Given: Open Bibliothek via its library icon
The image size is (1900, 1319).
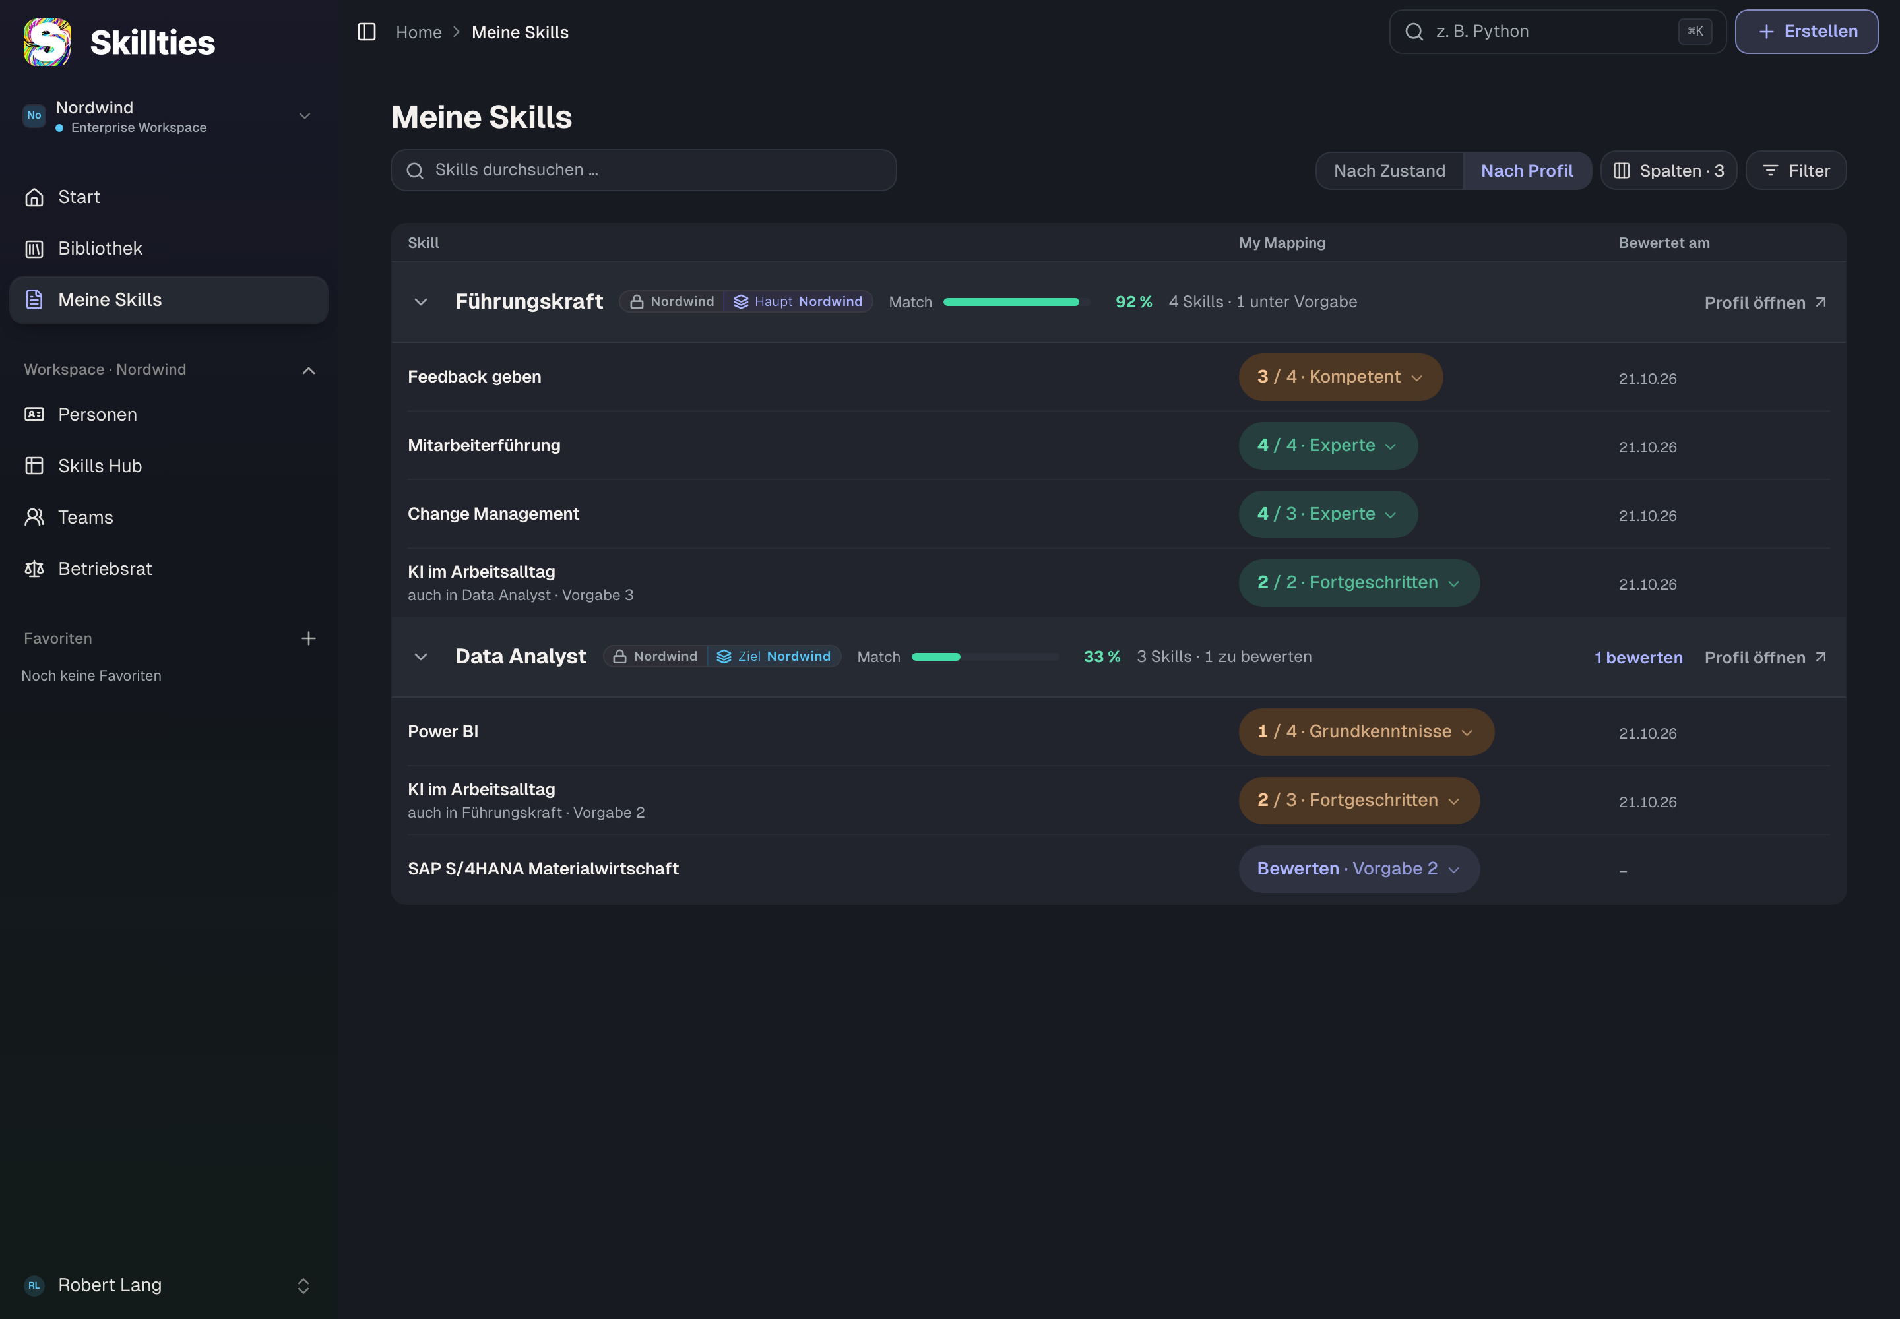Looking at the screenshot, I should tap(34, 249).
